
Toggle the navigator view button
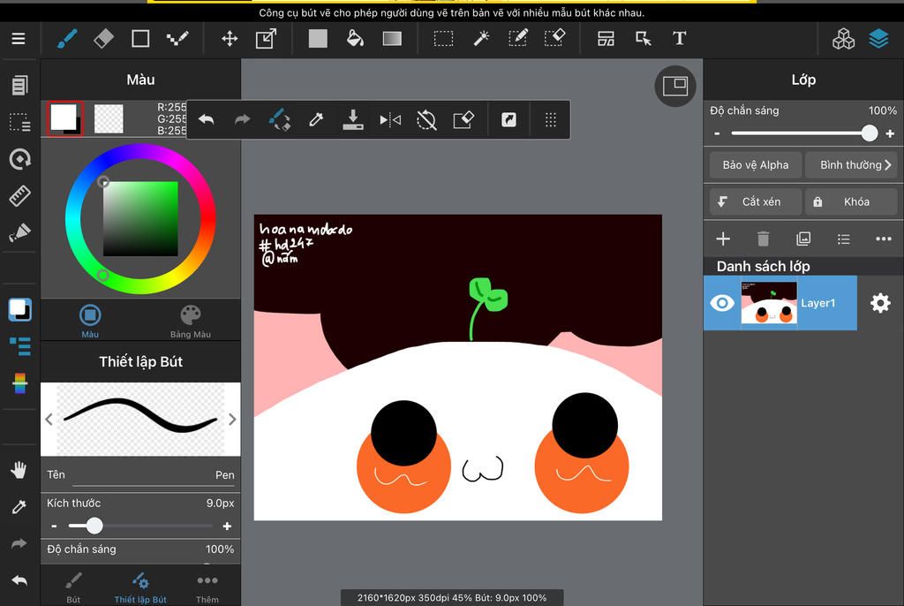(x=675, y=86)
